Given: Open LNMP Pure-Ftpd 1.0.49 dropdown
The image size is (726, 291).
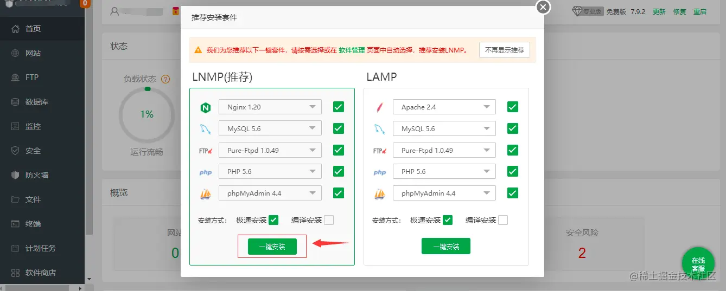Looking at the screenshot, I should coord(270,150).
